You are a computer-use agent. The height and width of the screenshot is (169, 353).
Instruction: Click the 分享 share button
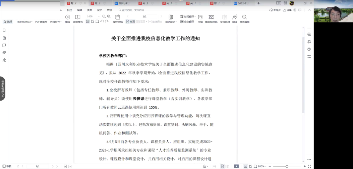287,10
